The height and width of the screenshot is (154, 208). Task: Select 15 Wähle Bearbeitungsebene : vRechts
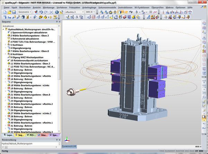coord(31,76)
